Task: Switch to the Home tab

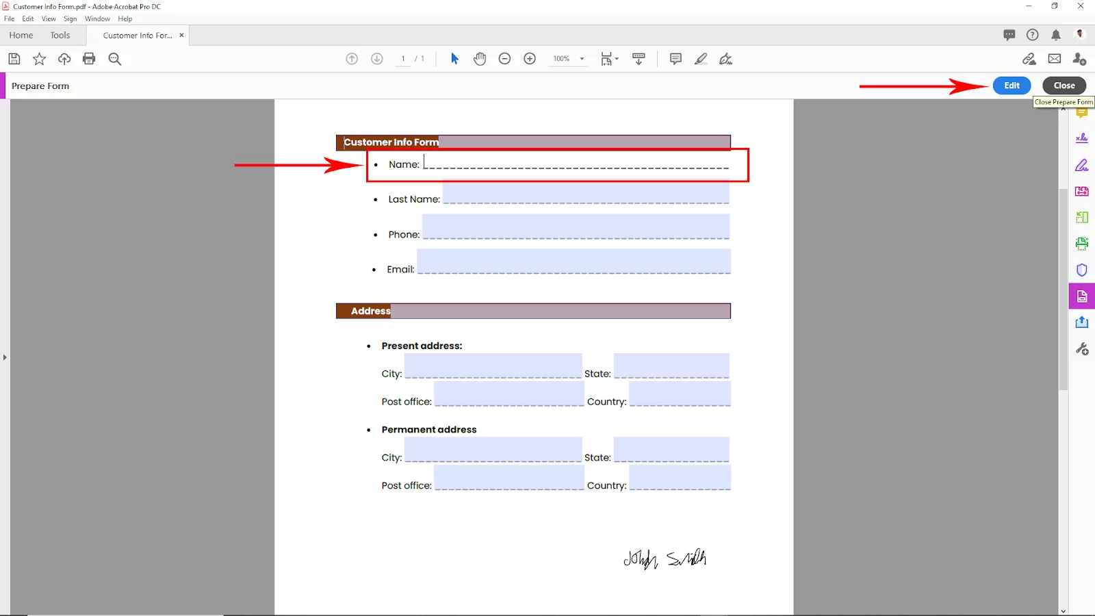Action: (21, 35)
